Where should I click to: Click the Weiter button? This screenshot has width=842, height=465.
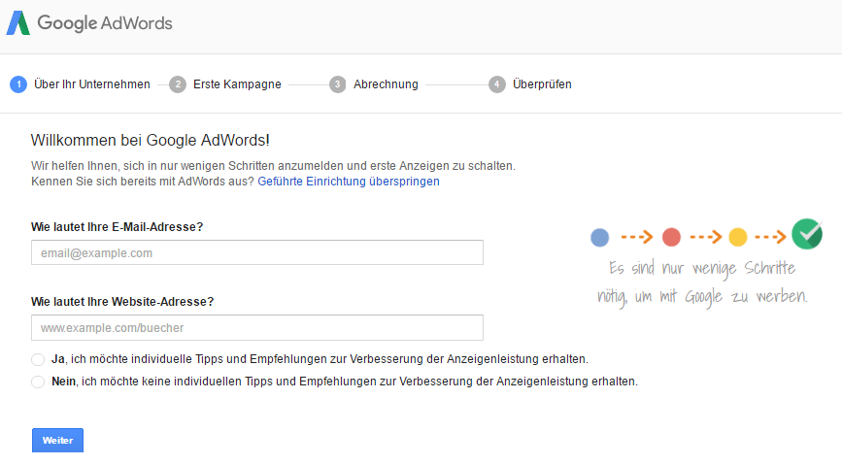pyautogui.click(x=57, y=441)
